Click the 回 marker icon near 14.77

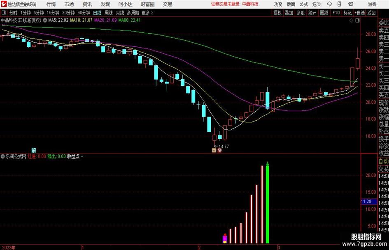(x=214, y=150)
